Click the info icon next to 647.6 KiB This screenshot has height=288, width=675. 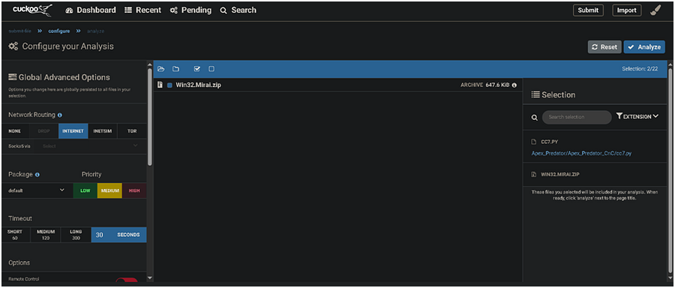514,85
